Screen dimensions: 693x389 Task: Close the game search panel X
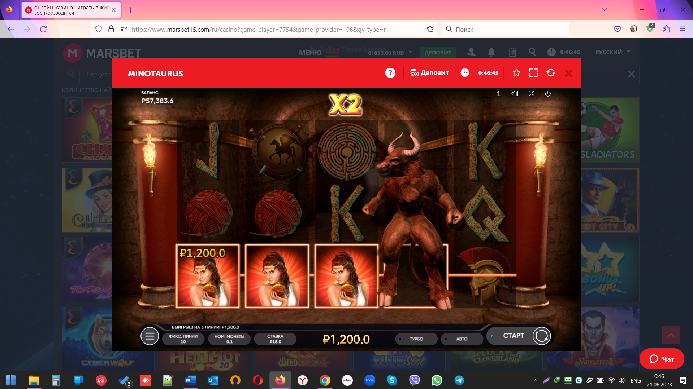coord(631,74)
